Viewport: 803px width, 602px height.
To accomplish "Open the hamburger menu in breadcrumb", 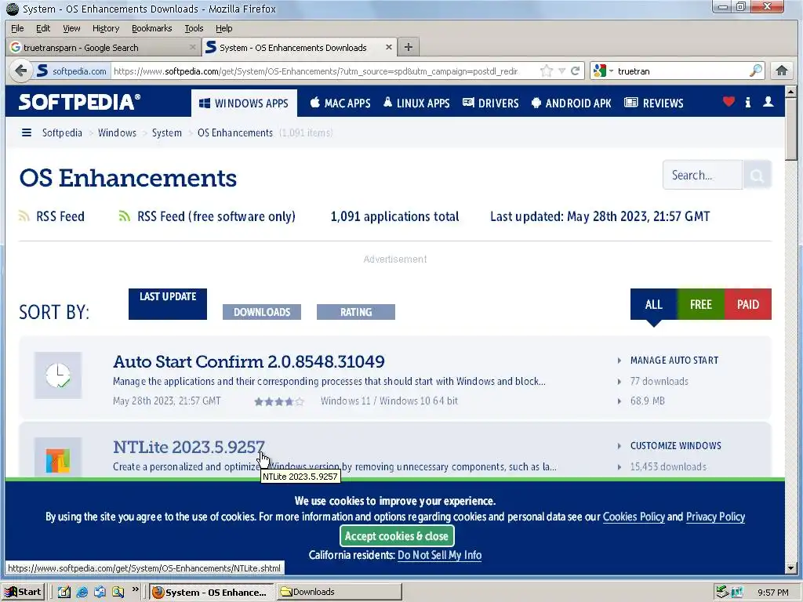I will tap(27, 132).
